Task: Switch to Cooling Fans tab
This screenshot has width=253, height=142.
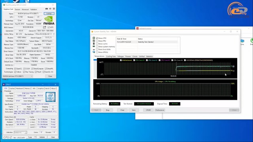Action: click(x=111, y=56)
